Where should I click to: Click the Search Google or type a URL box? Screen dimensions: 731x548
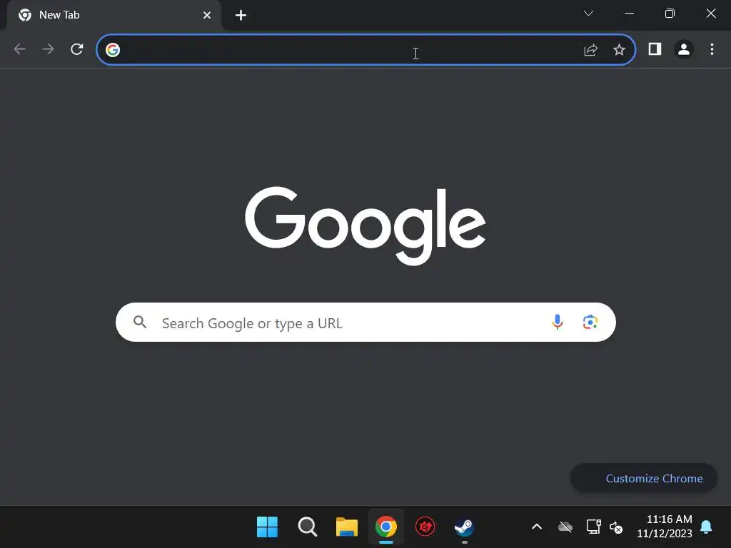tap(365, 322)
